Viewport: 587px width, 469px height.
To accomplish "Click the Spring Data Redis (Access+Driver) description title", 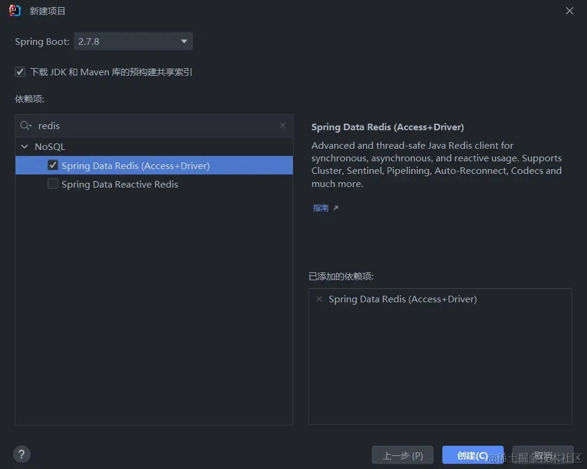I will pos(387,127).
